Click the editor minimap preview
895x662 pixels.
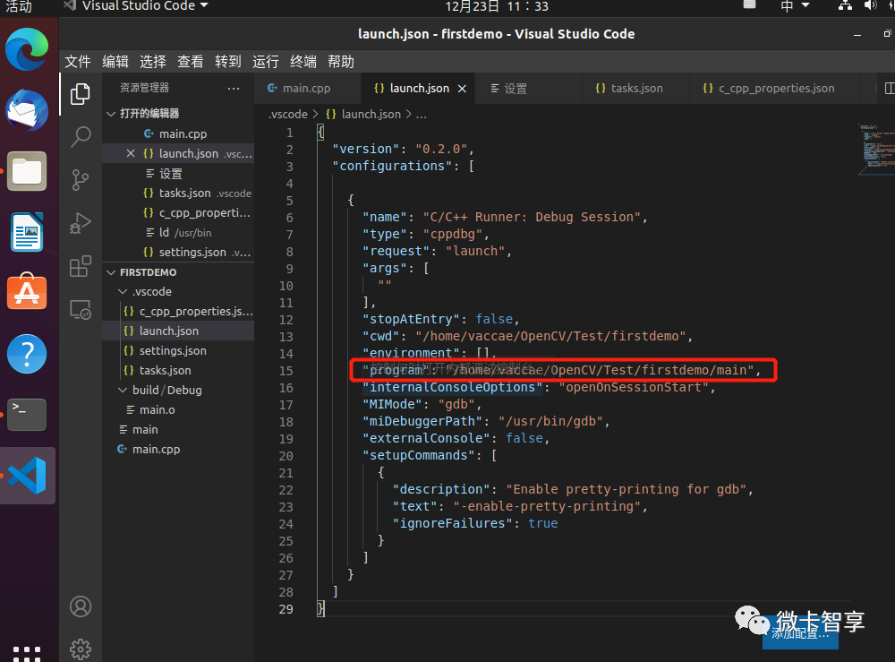(875, 149)
